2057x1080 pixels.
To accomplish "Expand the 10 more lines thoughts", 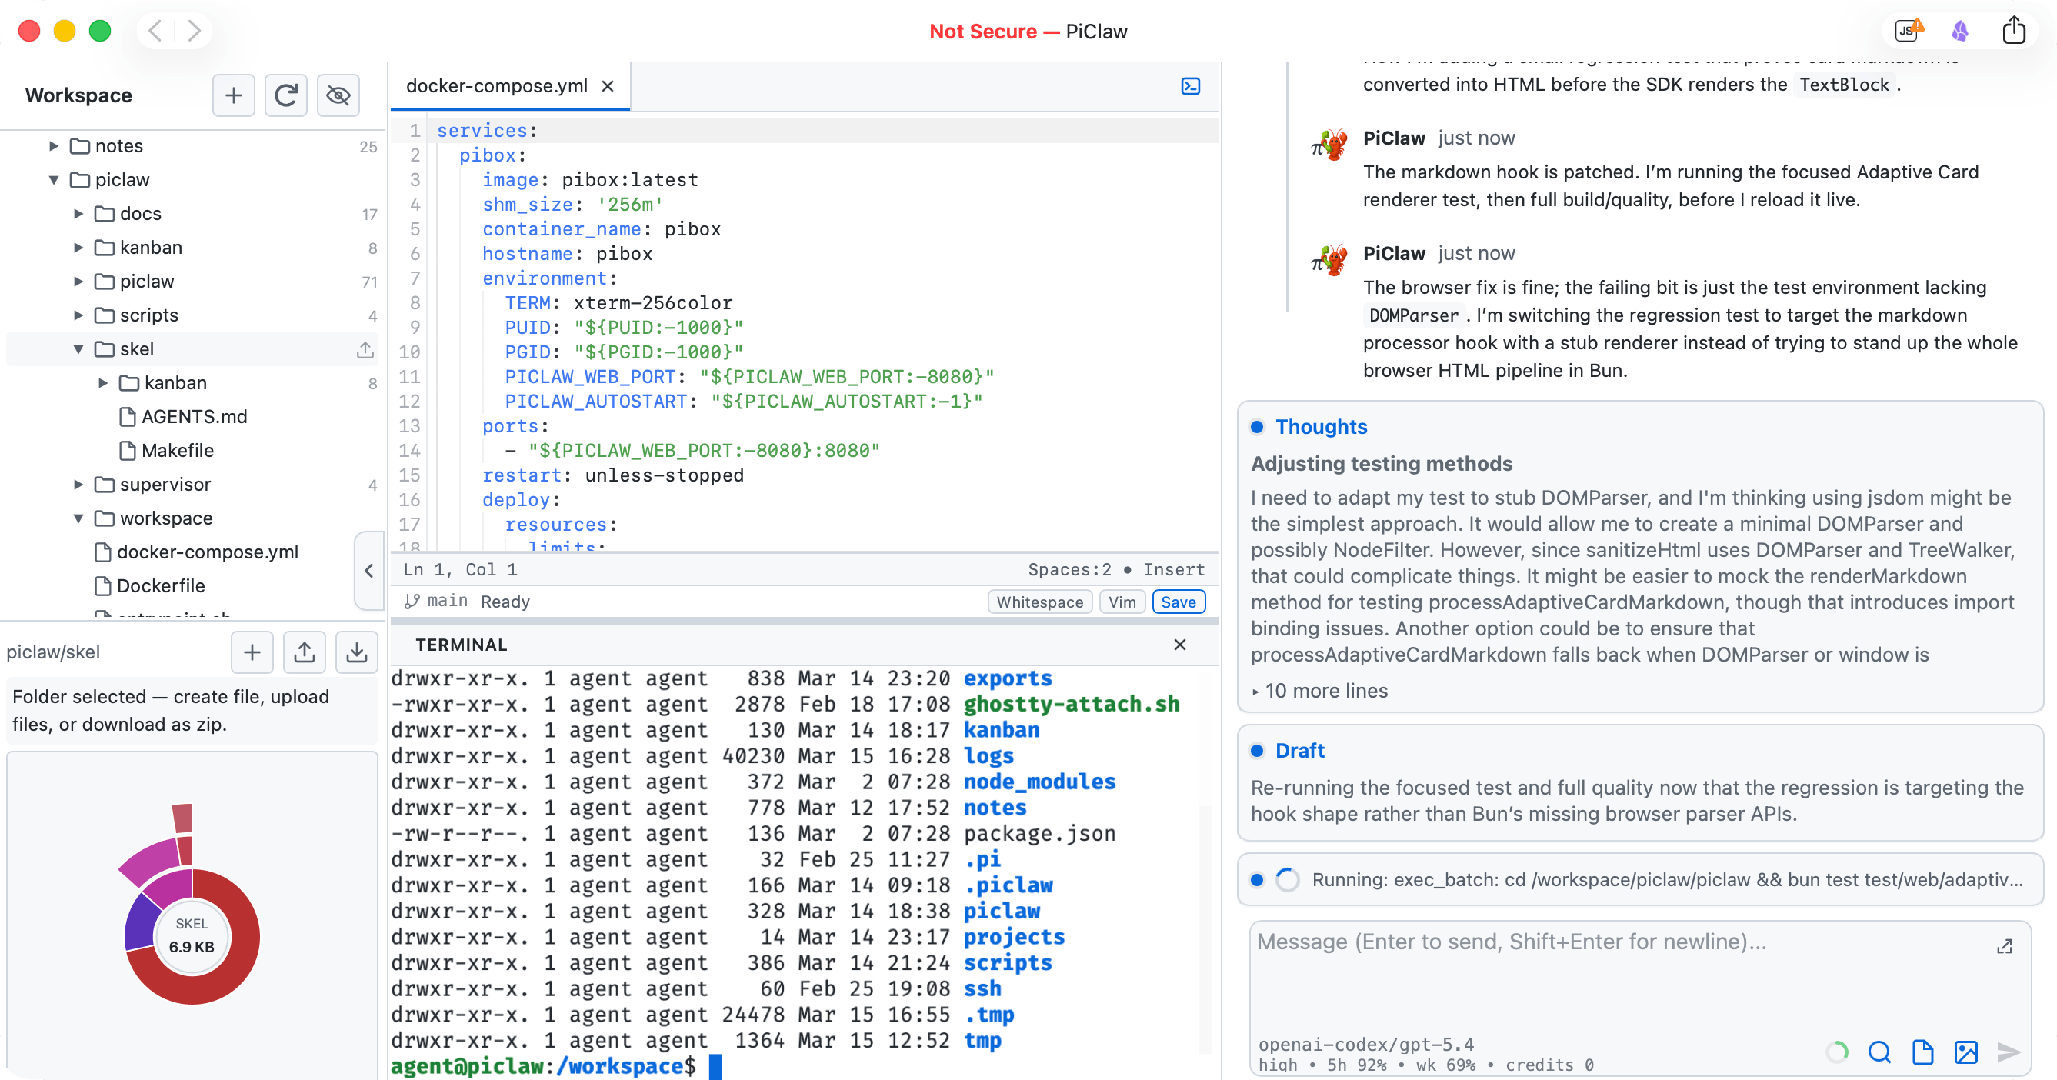I will tap(1319, 692).
